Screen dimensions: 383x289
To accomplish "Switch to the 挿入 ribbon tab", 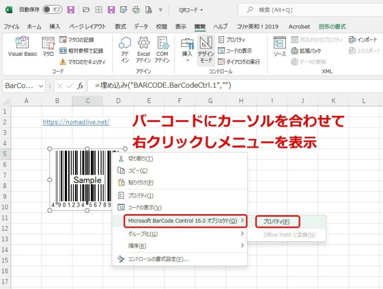I will [x=55, y=27].
